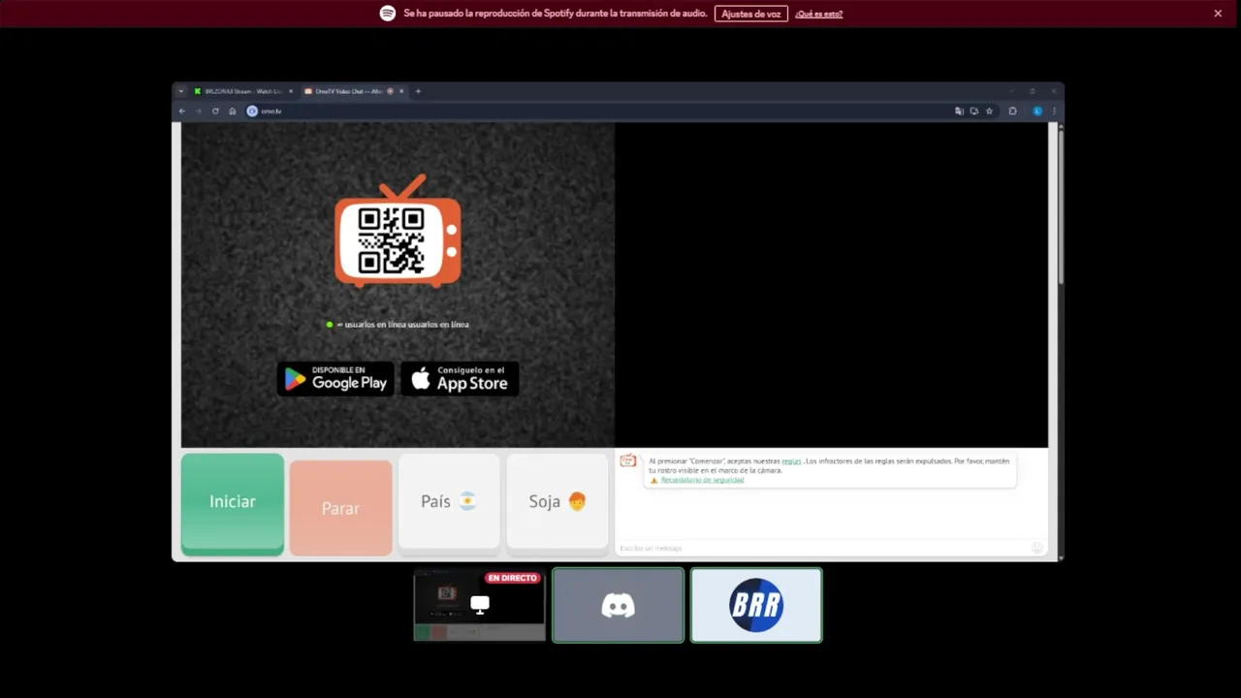
Task: Click the green Iniciar button
Action: point(233,504)
